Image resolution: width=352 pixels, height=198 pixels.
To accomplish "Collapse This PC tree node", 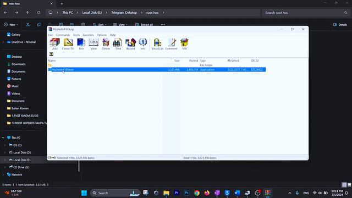I will pyautogui.click(x=3, y=137).
